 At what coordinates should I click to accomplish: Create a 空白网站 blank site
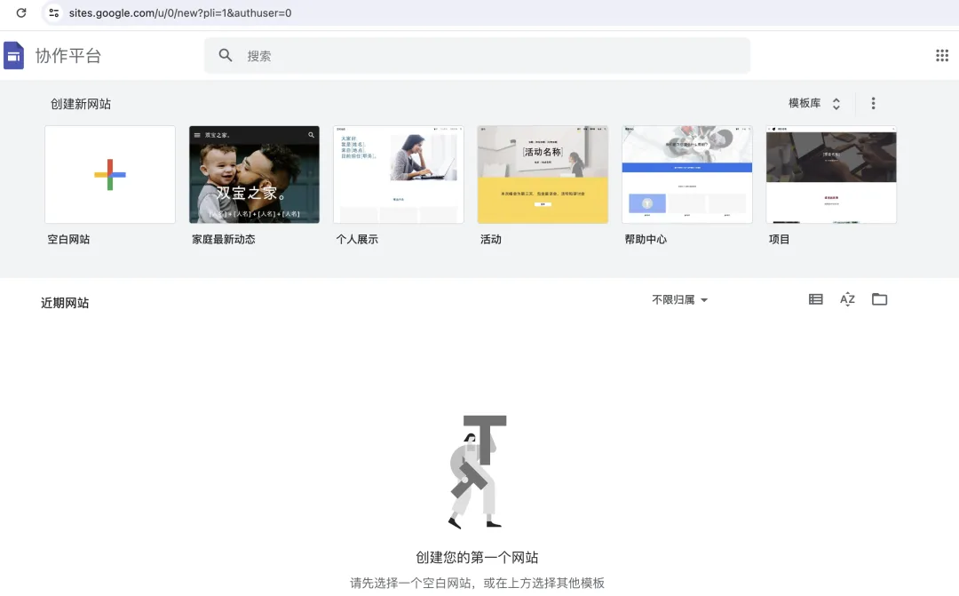[x=110, y=174]
